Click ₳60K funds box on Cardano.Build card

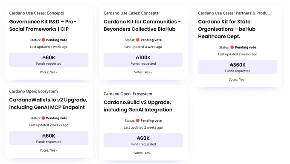pyautogui.click(x=143, y=141)
